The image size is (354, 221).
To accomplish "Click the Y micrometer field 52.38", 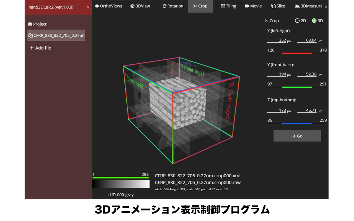I will pyautogui.click(x=307, y=74).
